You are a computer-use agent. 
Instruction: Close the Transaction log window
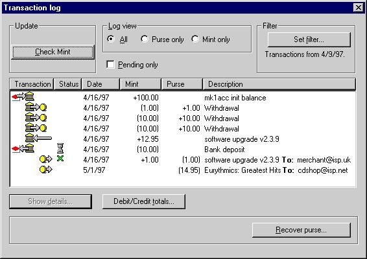[x=358, y=8]
